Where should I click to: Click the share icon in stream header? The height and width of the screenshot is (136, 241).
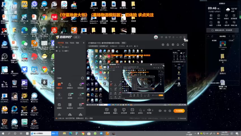(x=183, y=44)
